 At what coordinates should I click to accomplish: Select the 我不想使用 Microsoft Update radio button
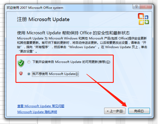coord(29,74)
